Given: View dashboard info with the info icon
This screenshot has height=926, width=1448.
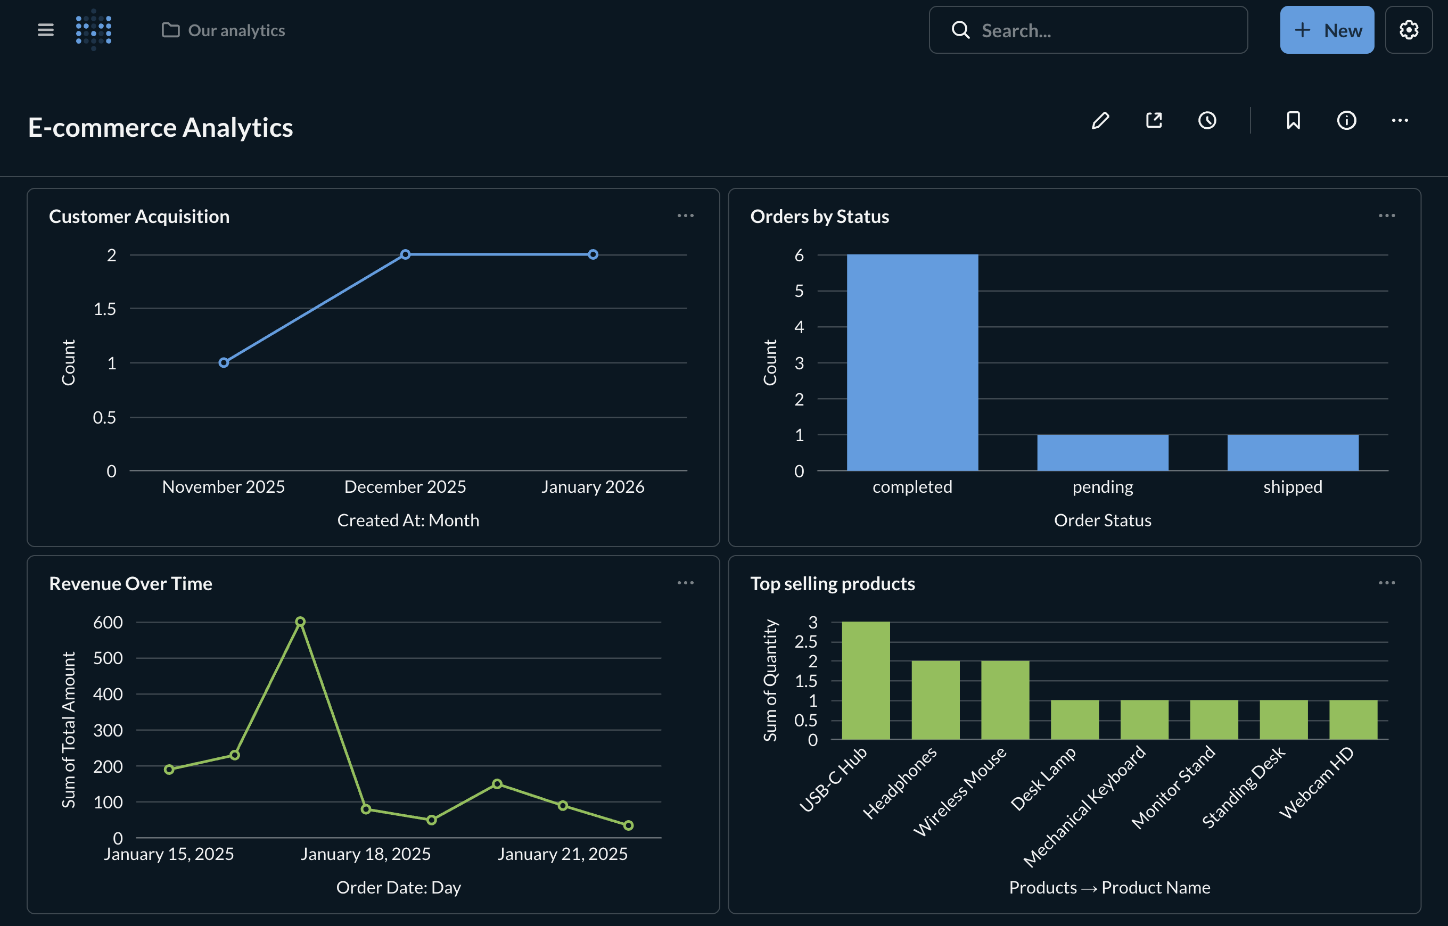Looking at the screenshot, I should (1346, 121).
